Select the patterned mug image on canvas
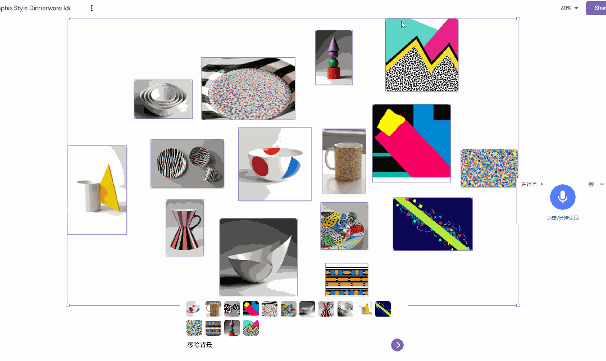This screenshot has height=361, width=606. (x=344, y=161)
